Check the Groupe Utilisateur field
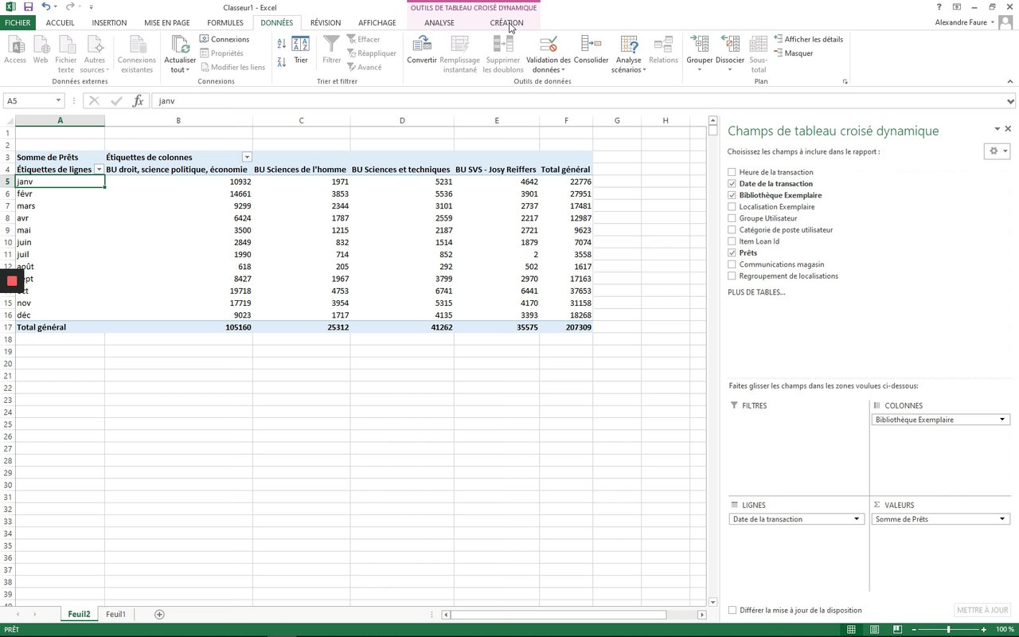This screenshot has height=637, width=1019. [732, 218]
